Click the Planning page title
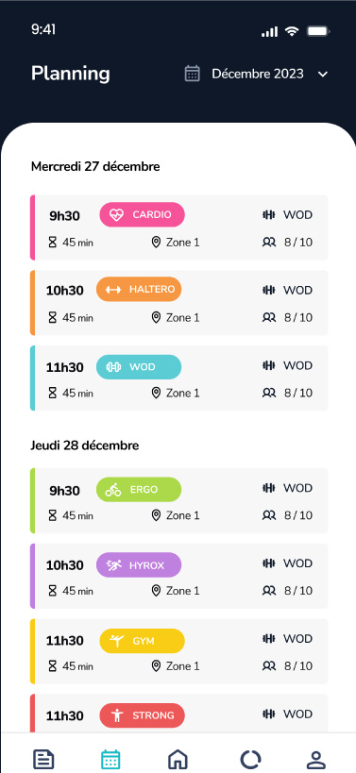The image size is (356, 773). point(71,74)
